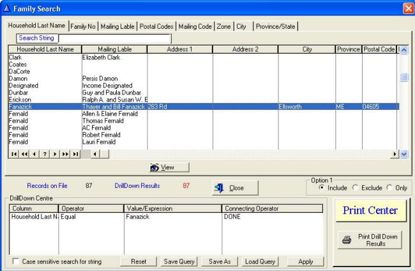
Task: Go to previous record using single left arrow
Action: (34, 154)
